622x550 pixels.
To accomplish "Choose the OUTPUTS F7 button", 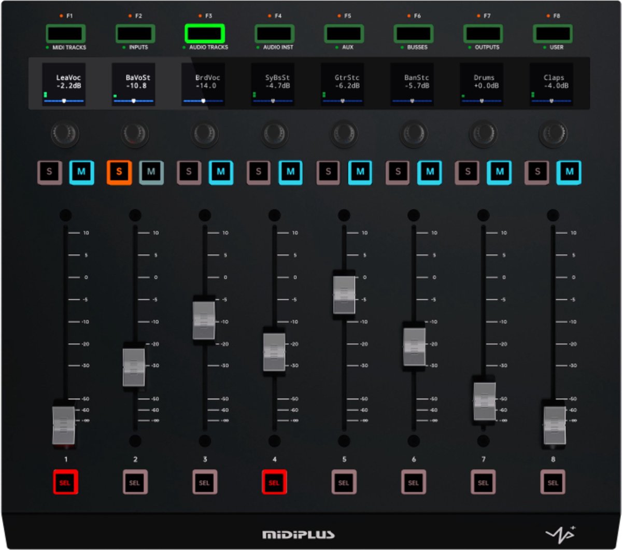I will (x=483, y=34).
